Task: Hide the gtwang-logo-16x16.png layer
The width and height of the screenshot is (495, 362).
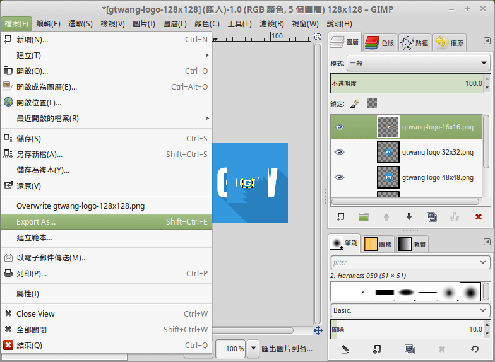Action: point(340,127)
